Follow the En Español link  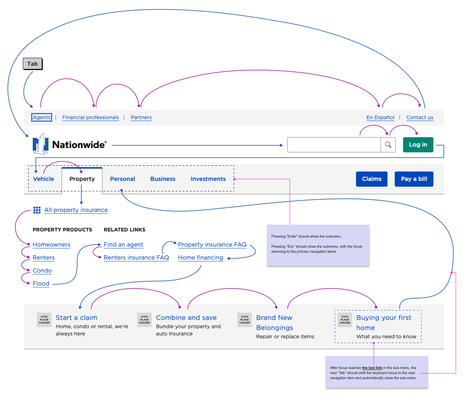point(380,117)
